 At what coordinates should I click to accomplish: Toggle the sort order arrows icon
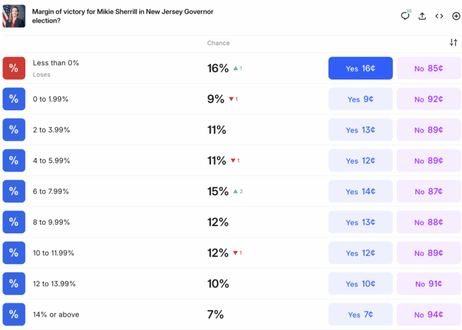453,42
